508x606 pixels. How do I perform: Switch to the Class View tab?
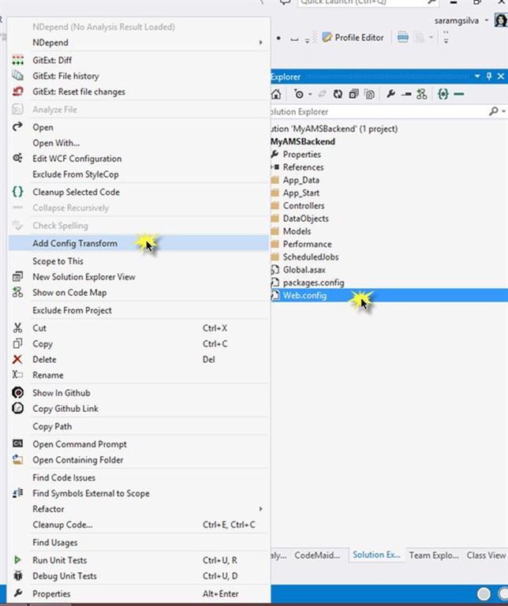pos(486,555)
